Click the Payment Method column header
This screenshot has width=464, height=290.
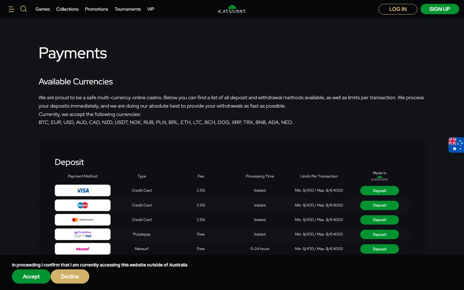point(83,176)
